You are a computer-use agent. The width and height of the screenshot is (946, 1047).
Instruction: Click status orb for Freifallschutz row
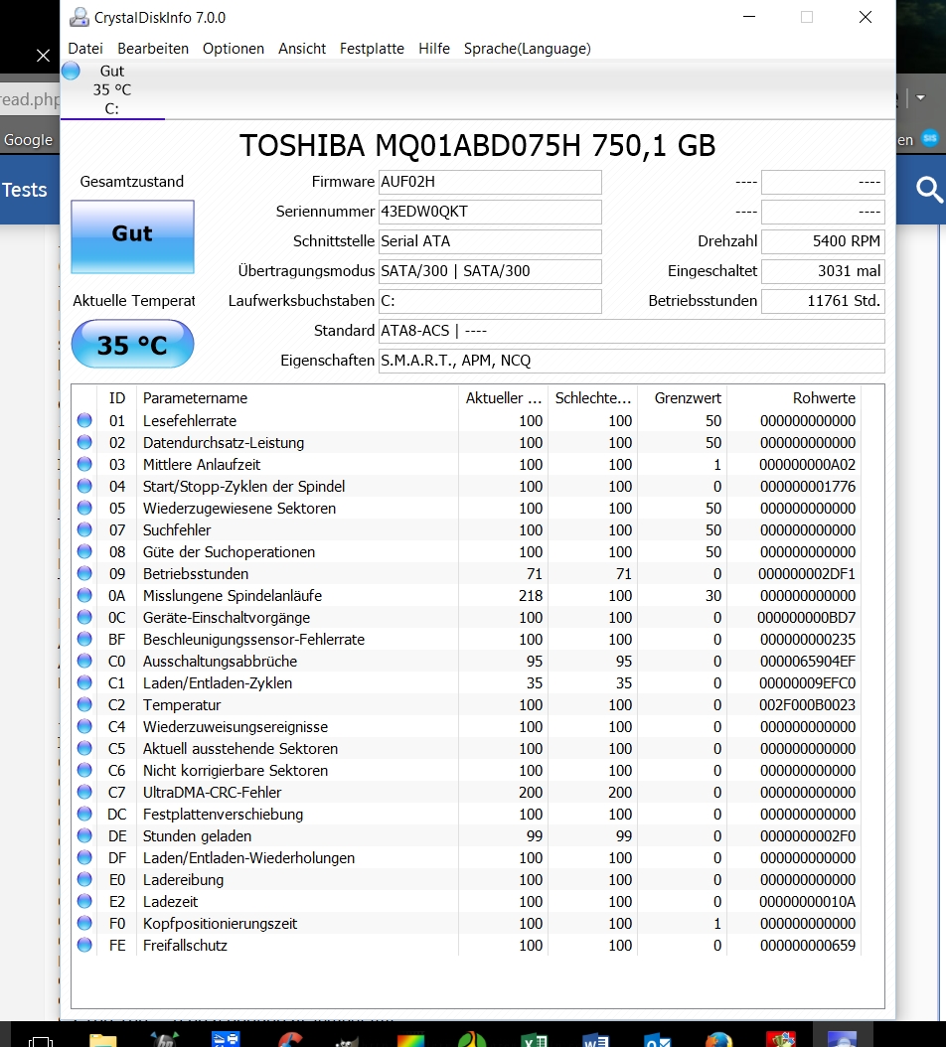tap(84, 945)
